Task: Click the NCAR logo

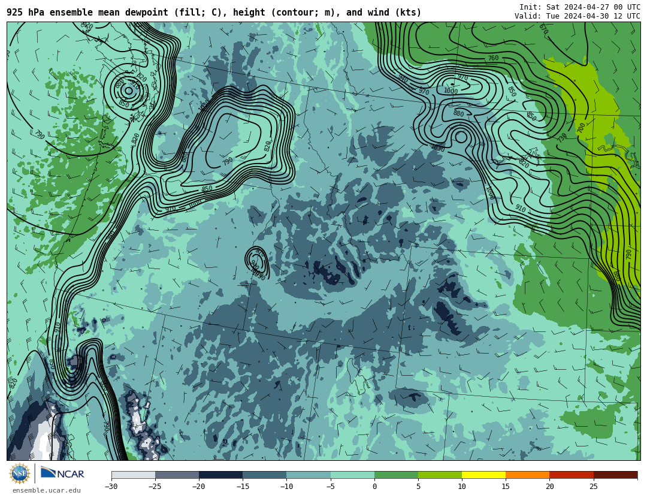Action: (x=62, y=473)
